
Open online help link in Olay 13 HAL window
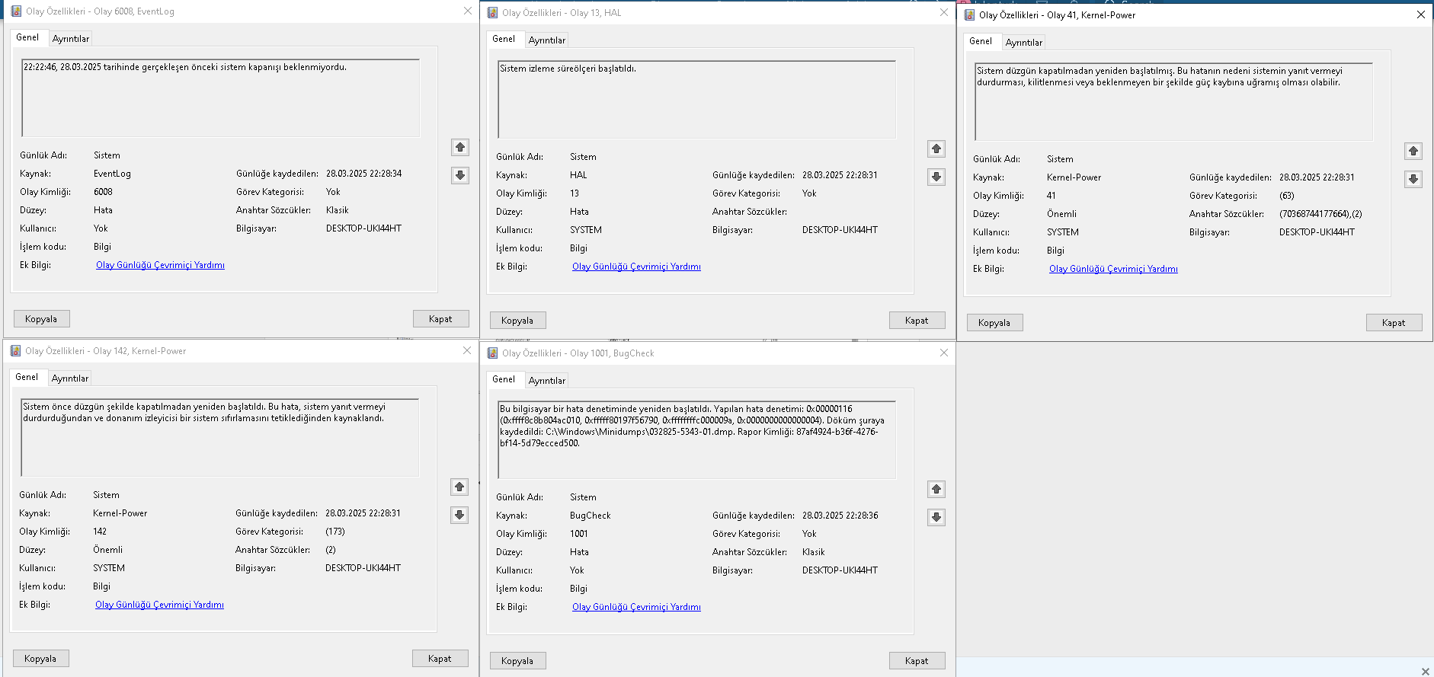click(636, 267)
